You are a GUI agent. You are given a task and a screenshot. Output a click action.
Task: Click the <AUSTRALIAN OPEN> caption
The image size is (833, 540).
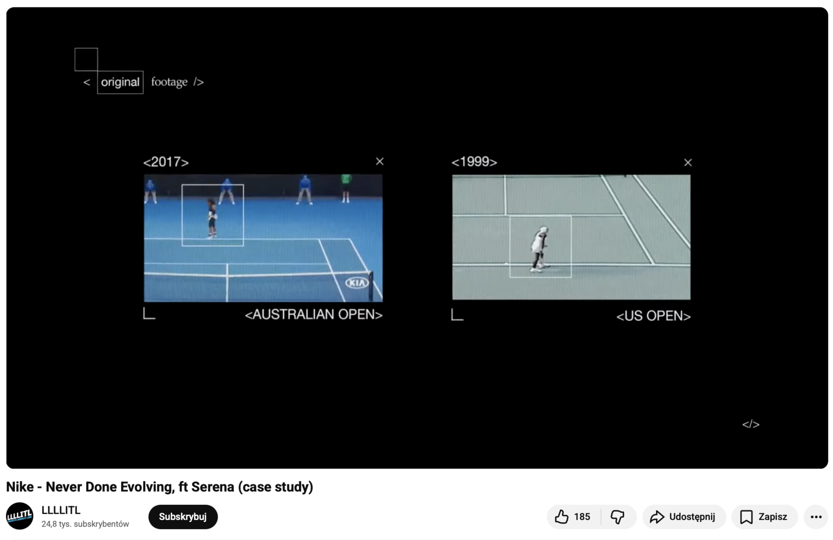tap(314, 315)
